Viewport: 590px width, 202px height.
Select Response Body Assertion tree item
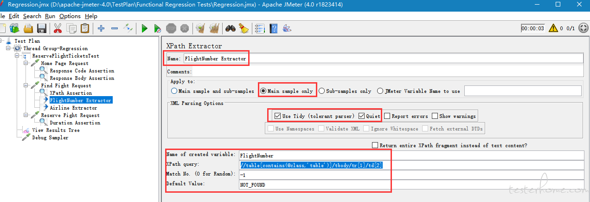tap(82, 78)
